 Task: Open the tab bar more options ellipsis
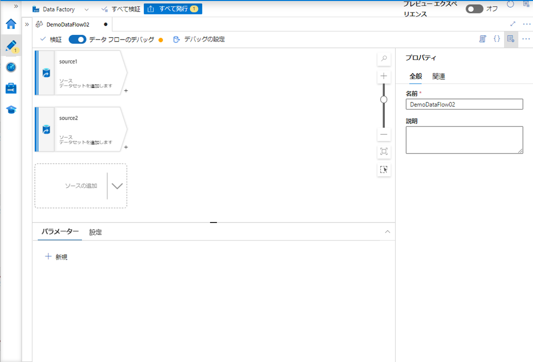526,24
